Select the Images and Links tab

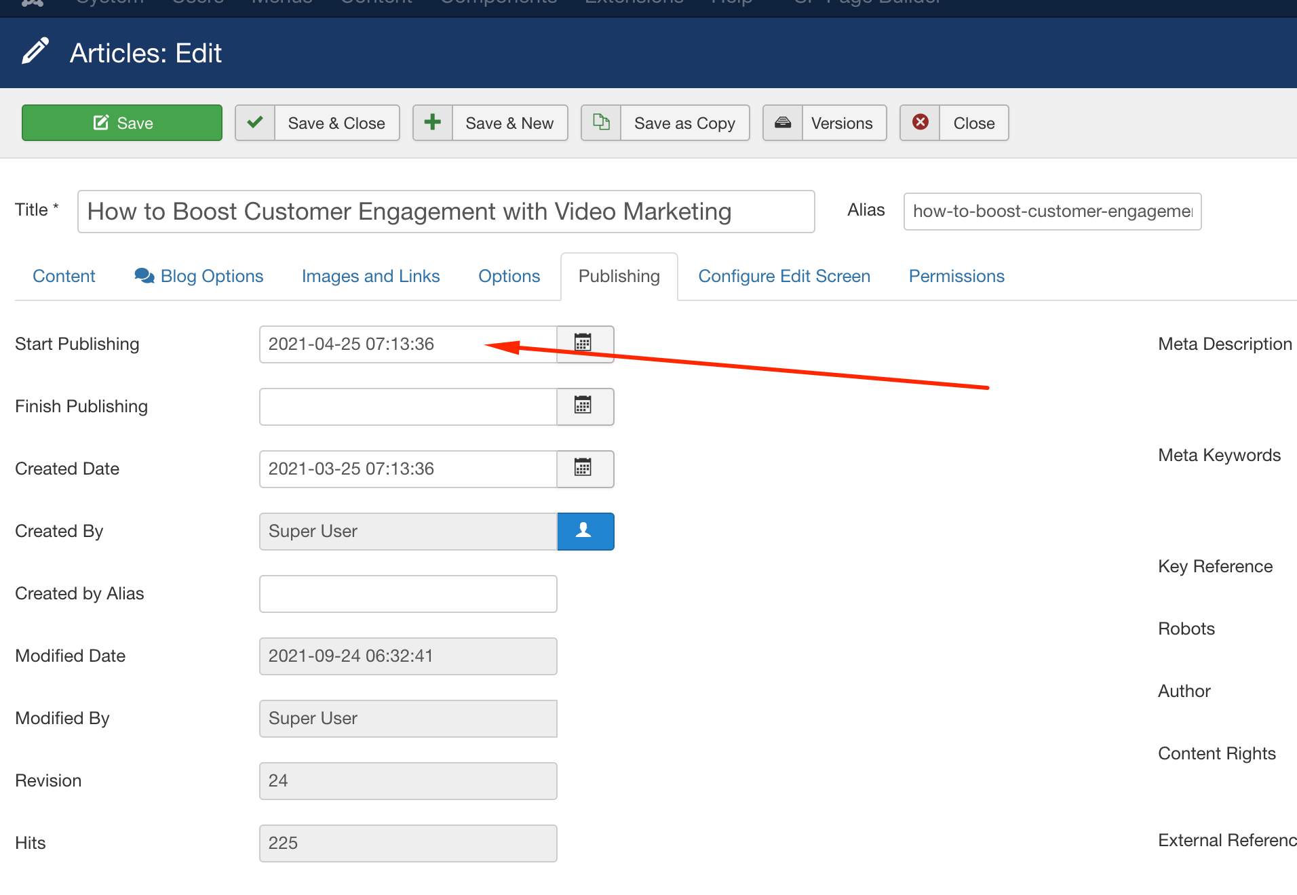point(370,276)
